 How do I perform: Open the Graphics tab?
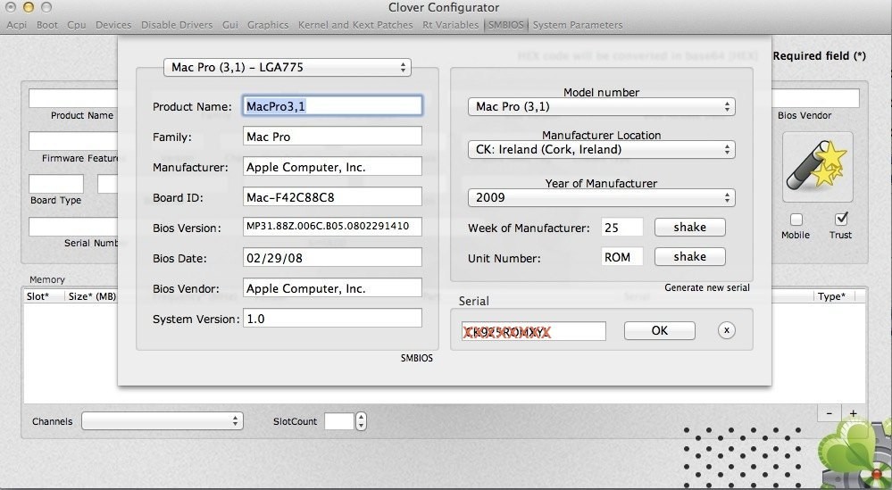point(268,25)
